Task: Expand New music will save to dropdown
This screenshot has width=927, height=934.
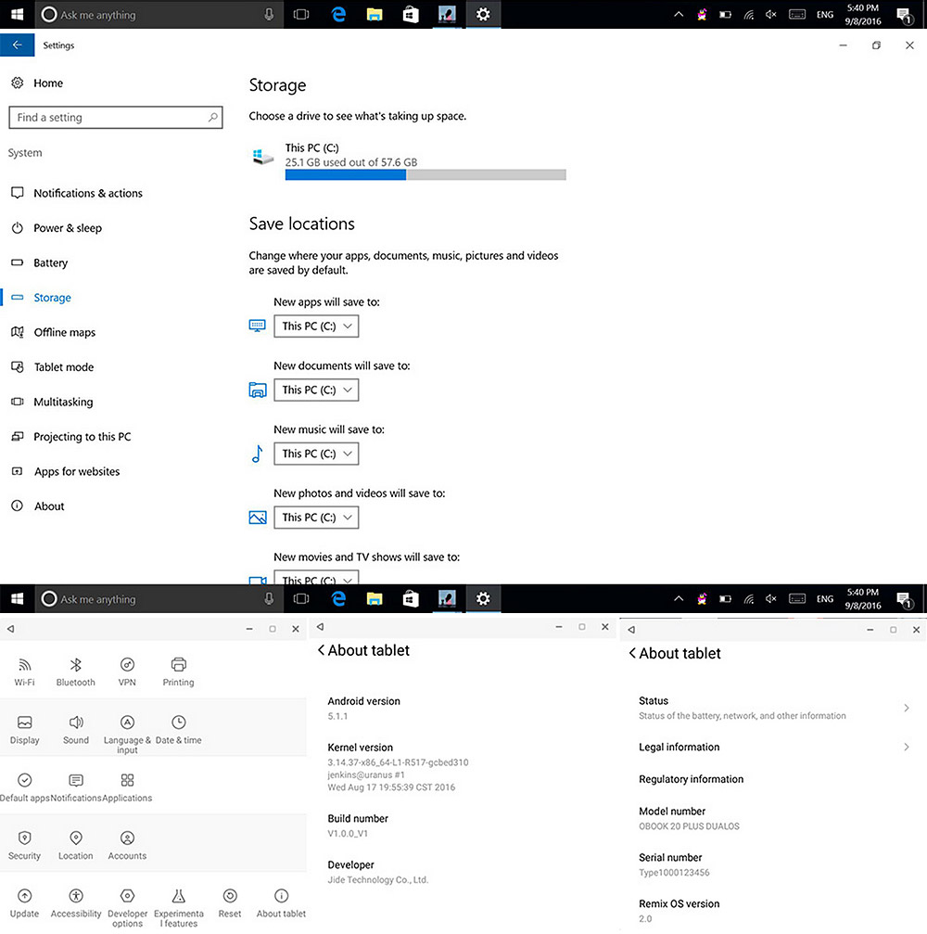Action: click(316, 454)
